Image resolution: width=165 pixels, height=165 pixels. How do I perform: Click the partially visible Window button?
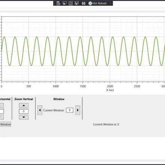pyautogui.click(x=5, y=124)
